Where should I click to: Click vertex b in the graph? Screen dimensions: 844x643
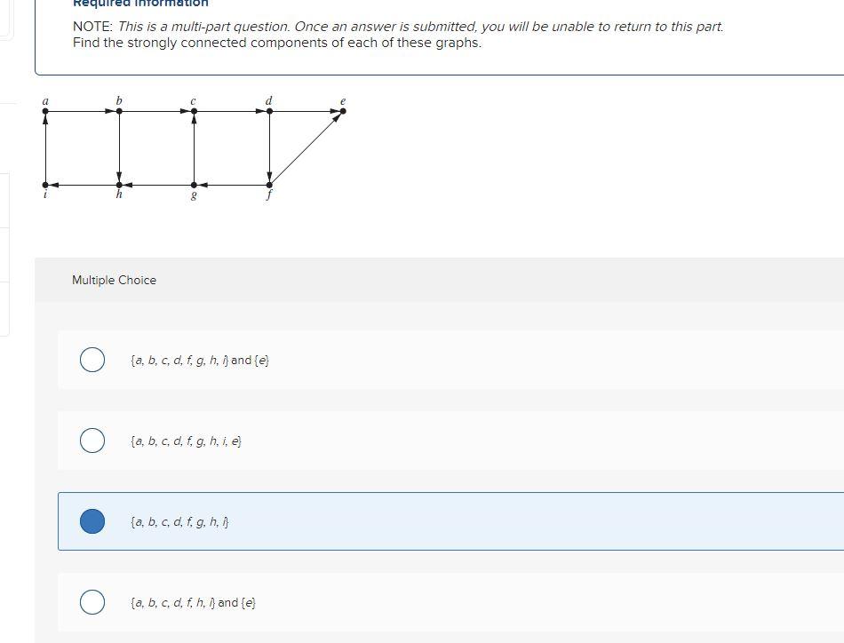pos(119,110)
